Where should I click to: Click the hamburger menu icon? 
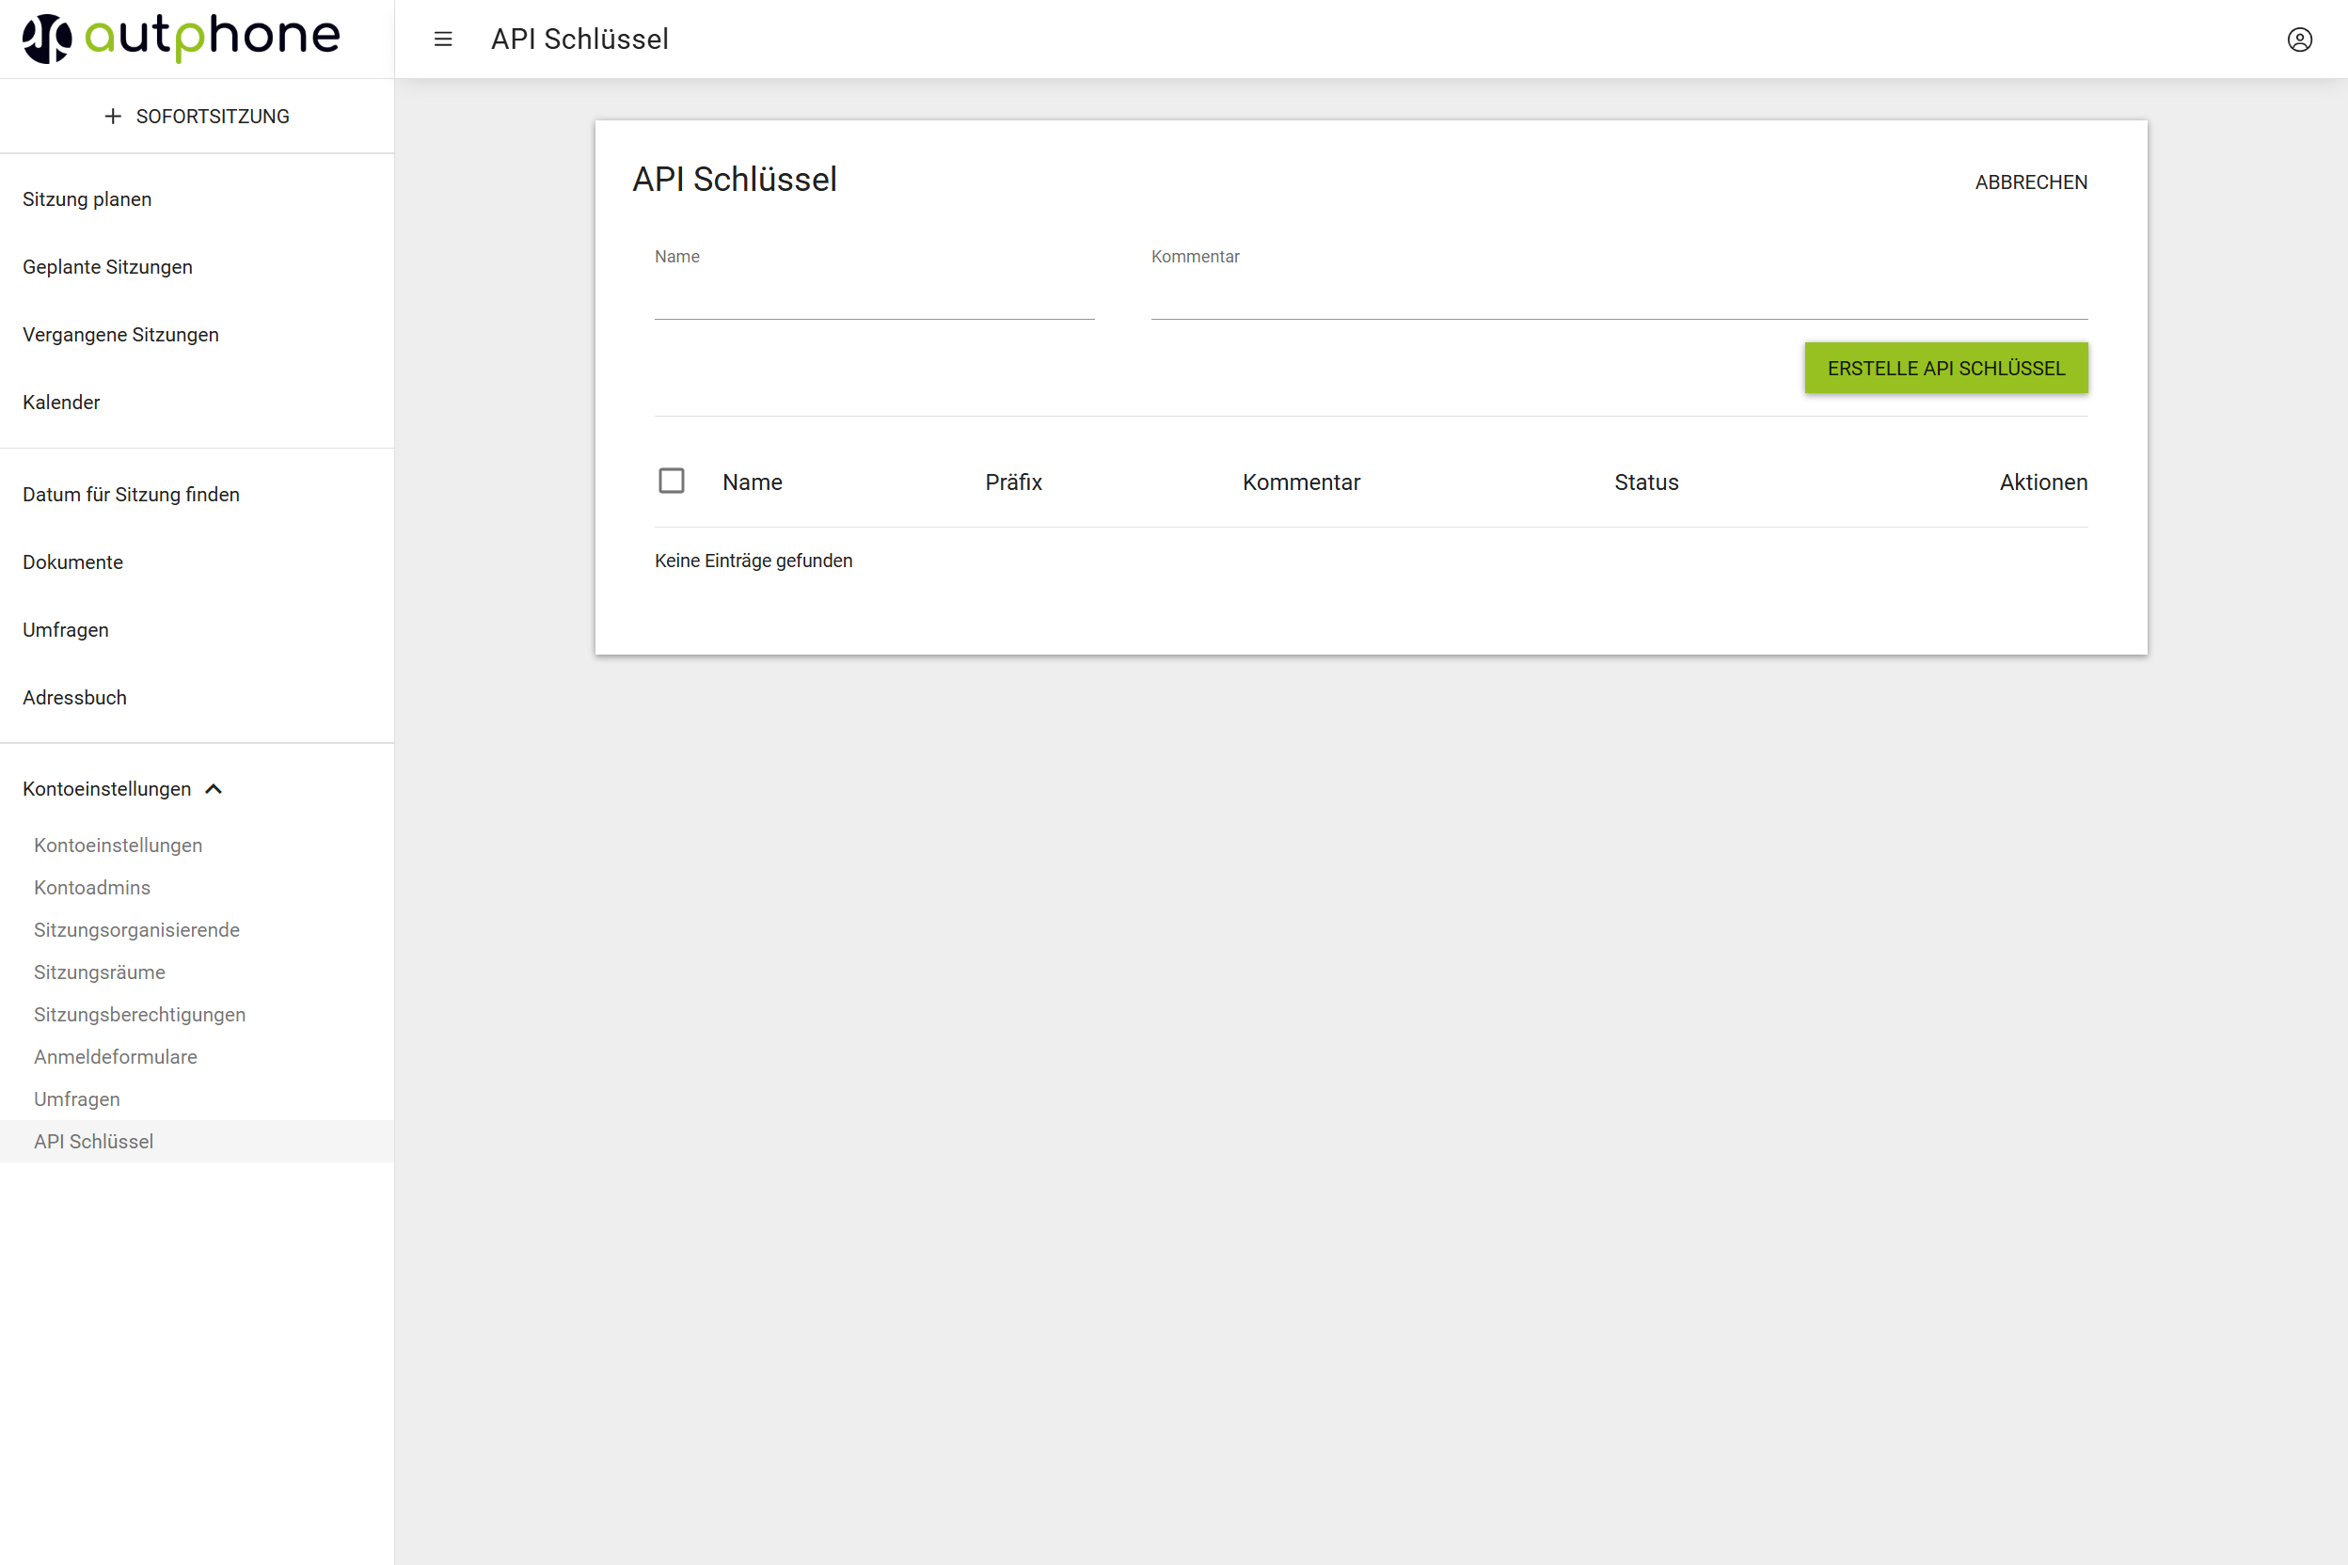point(443,39)
